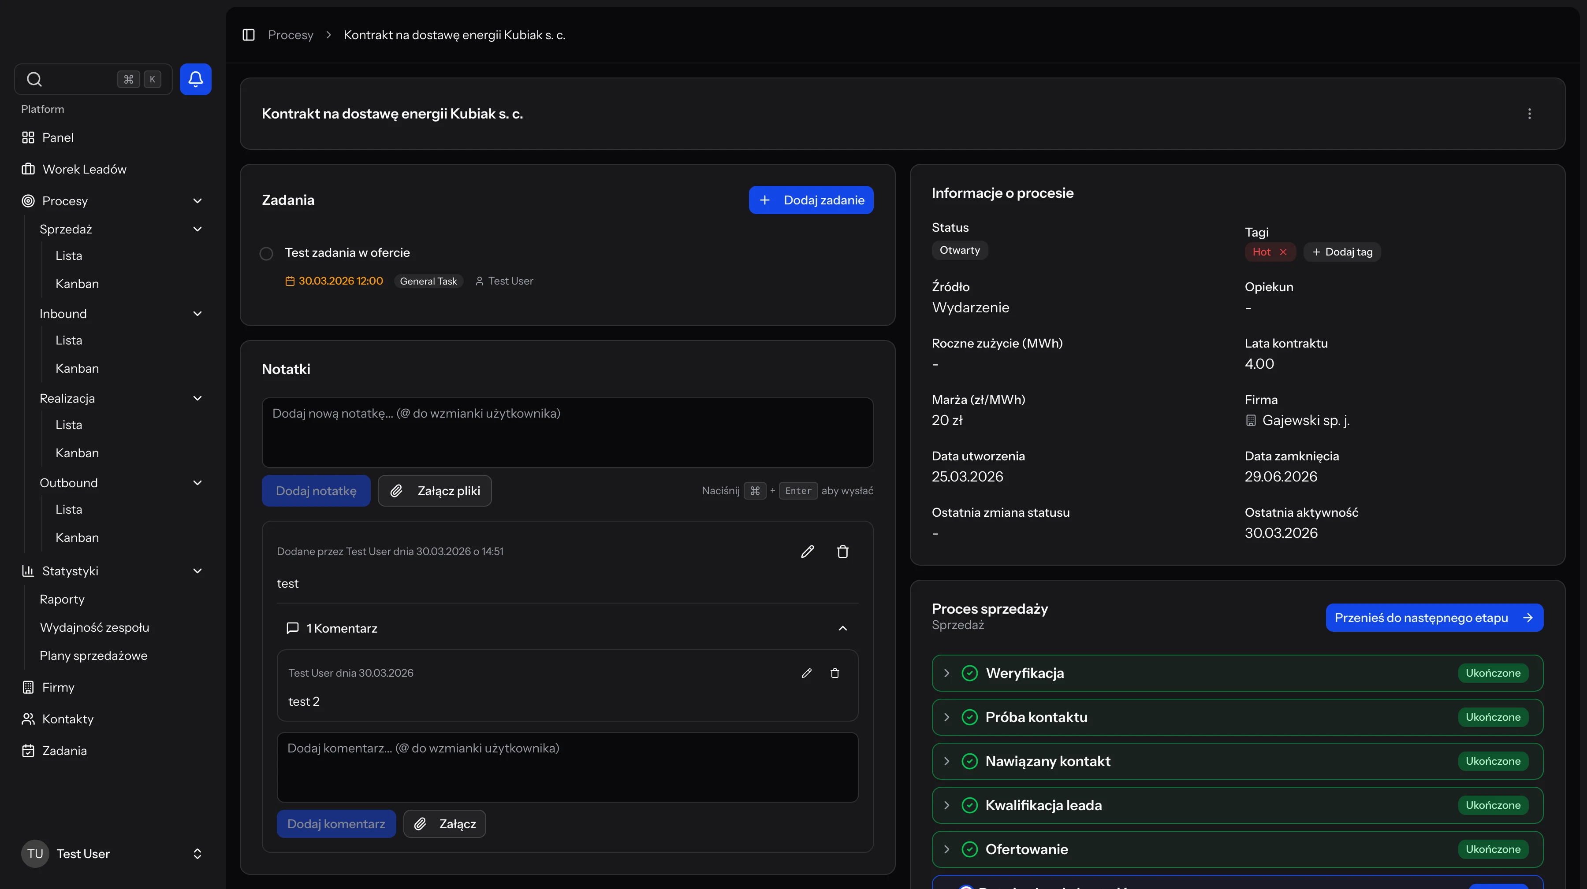Open the Test User account switcher
Screen dimensions: 1587x889
point(197,853)
